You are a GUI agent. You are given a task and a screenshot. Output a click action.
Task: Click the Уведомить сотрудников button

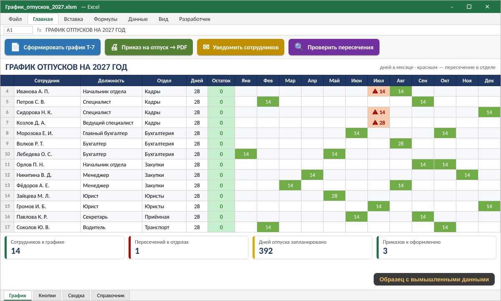[240, 47]
